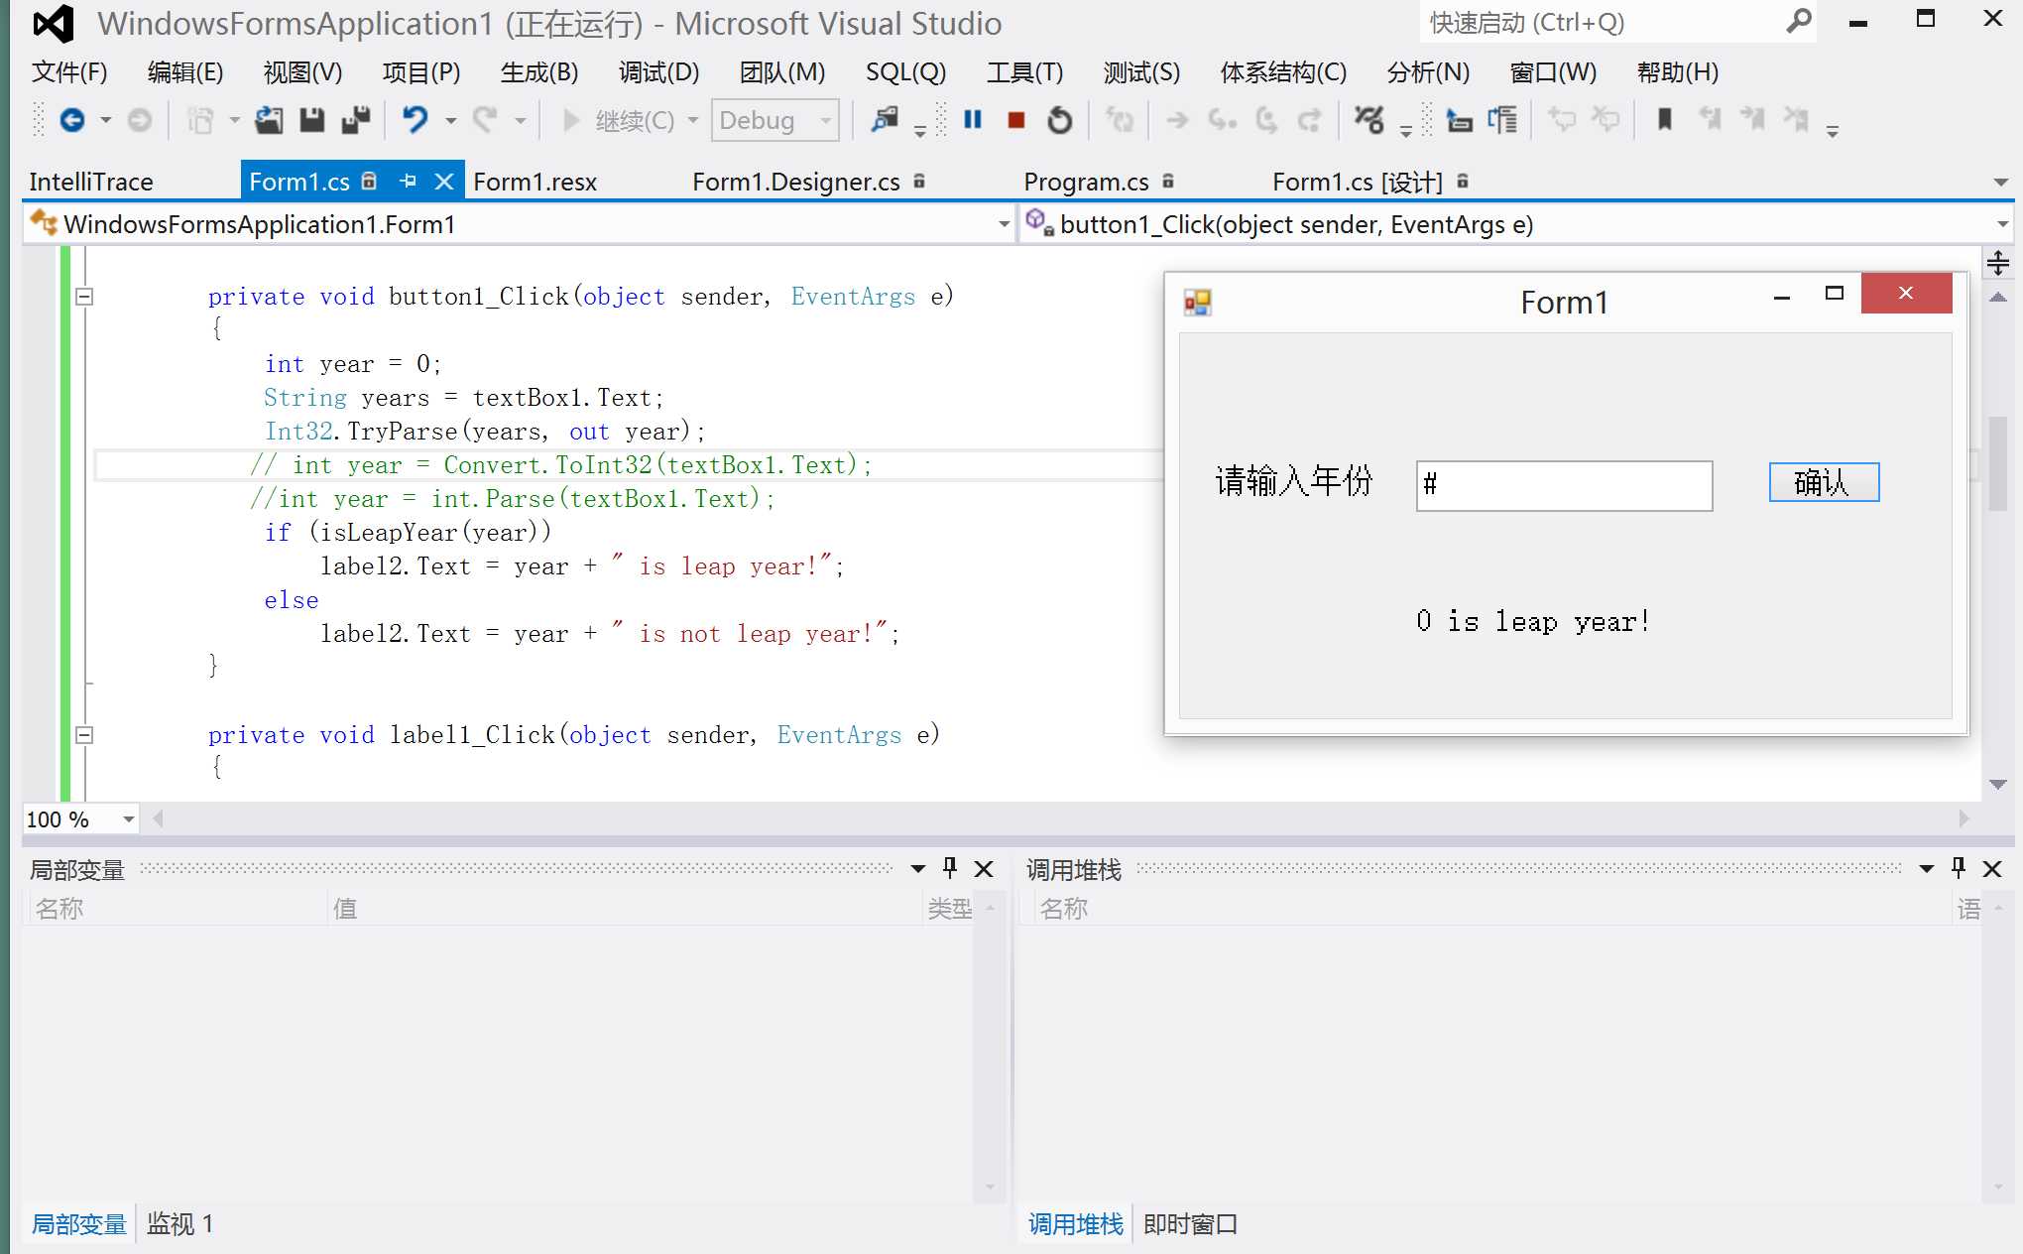Open the zoom 100 % dropdown

(x=128, y=819)
